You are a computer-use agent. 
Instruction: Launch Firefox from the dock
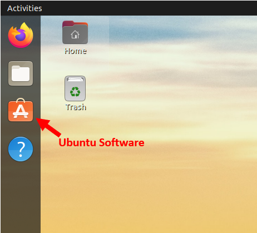pyautogui.click(x=21, y=35)
